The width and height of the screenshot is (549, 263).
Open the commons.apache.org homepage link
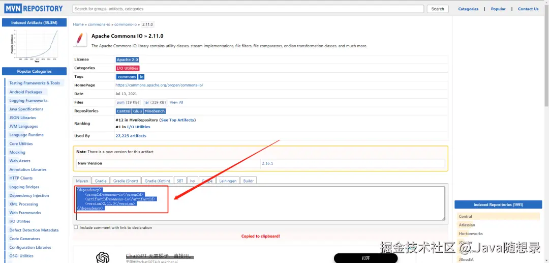(x=159, y=85)
